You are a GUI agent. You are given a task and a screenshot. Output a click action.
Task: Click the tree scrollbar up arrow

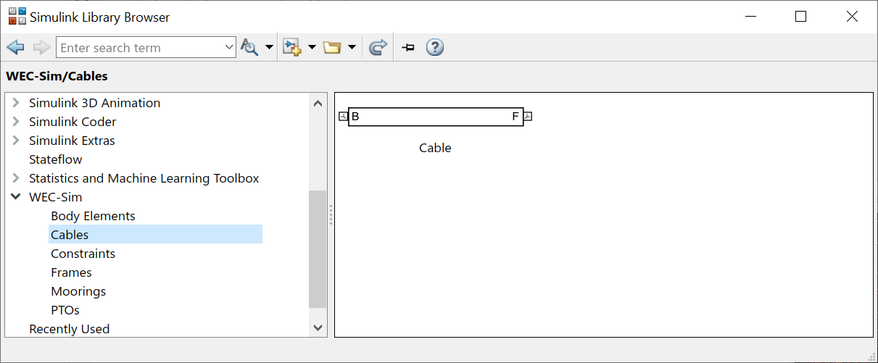318,103
